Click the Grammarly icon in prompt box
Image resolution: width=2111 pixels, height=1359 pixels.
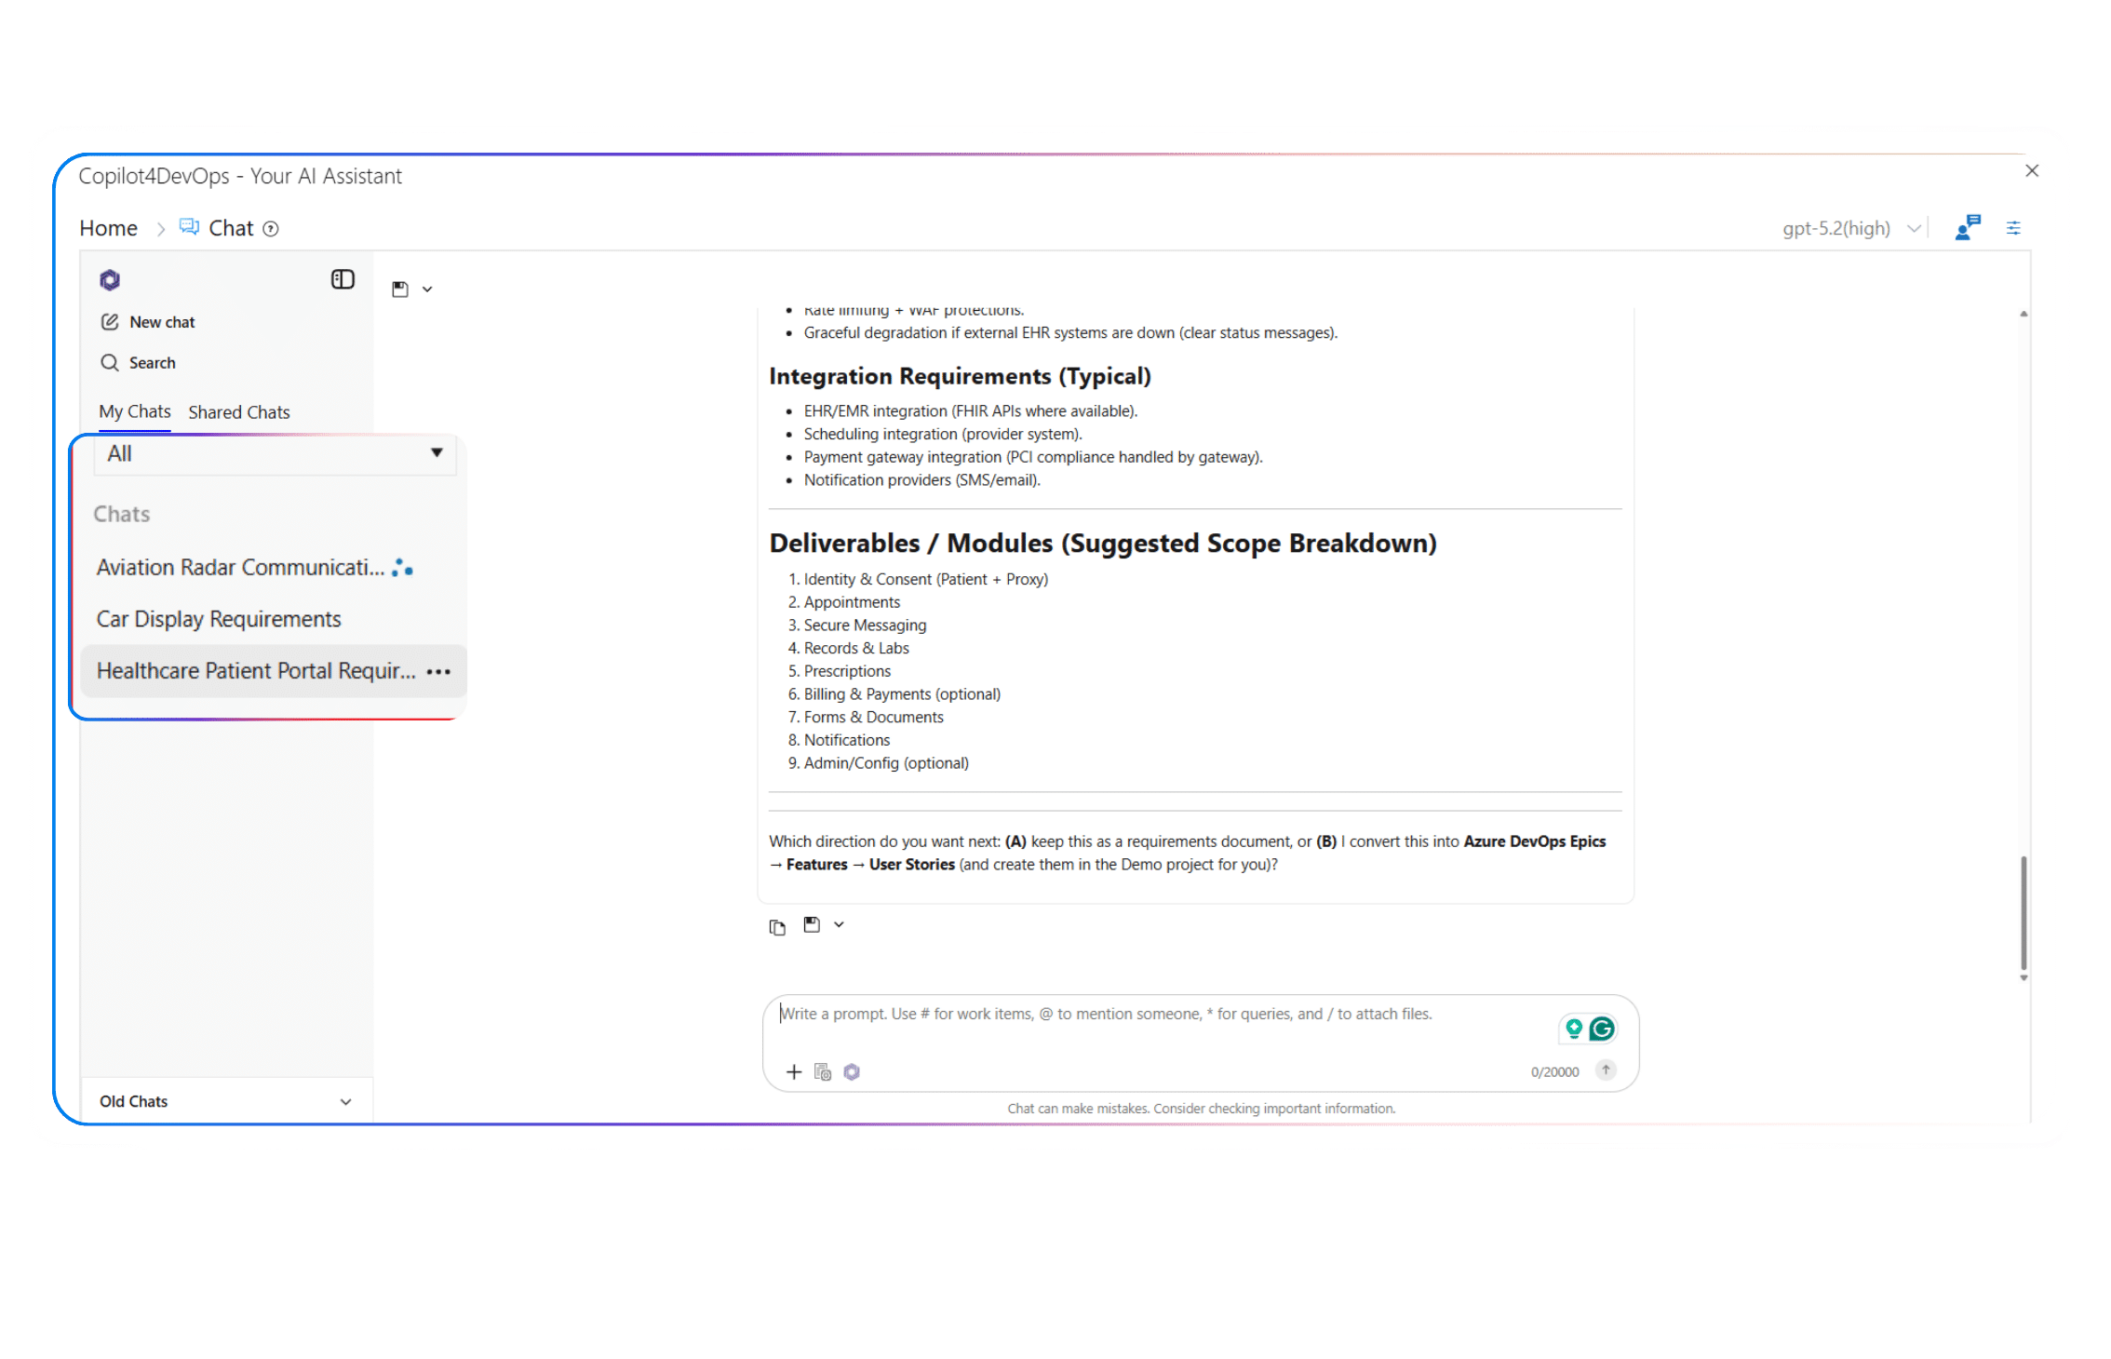tap(1602, 1029)
